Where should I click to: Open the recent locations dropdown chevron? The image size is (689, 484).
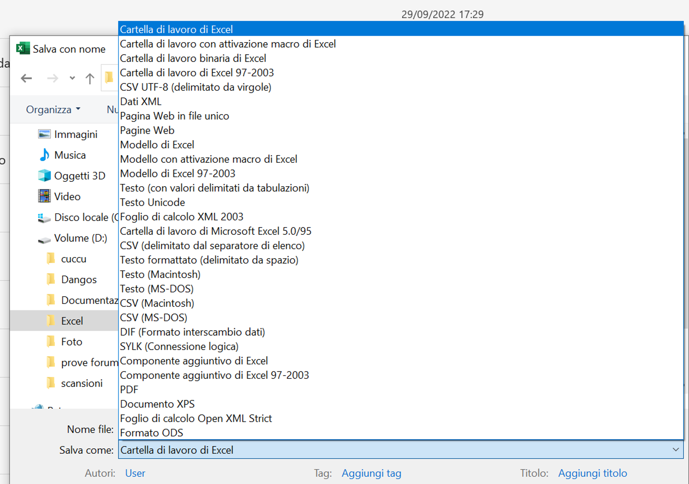[x=72, y=78]
